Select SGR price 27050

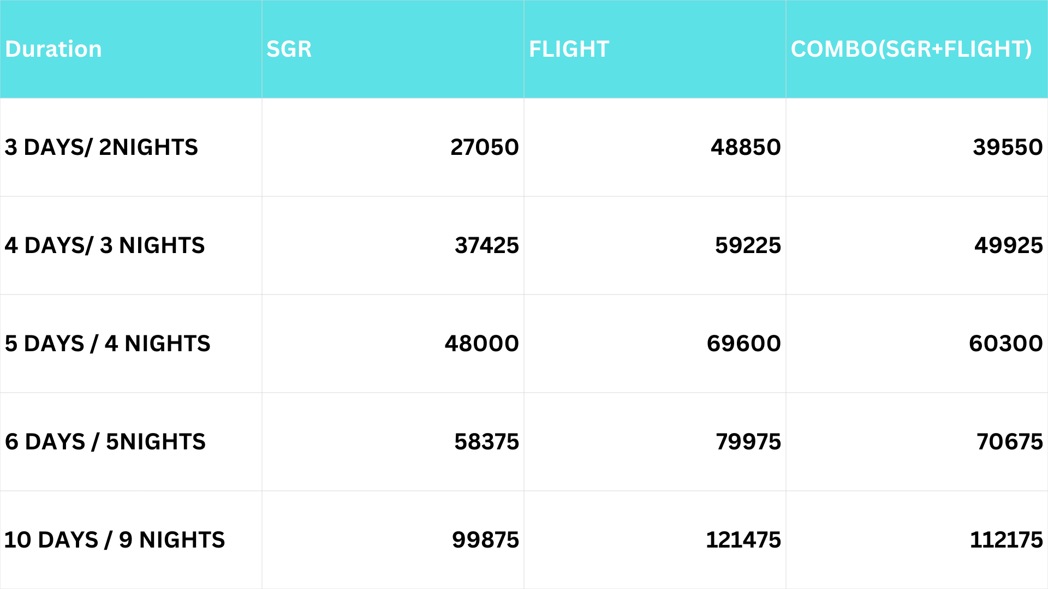pos(484,147)
